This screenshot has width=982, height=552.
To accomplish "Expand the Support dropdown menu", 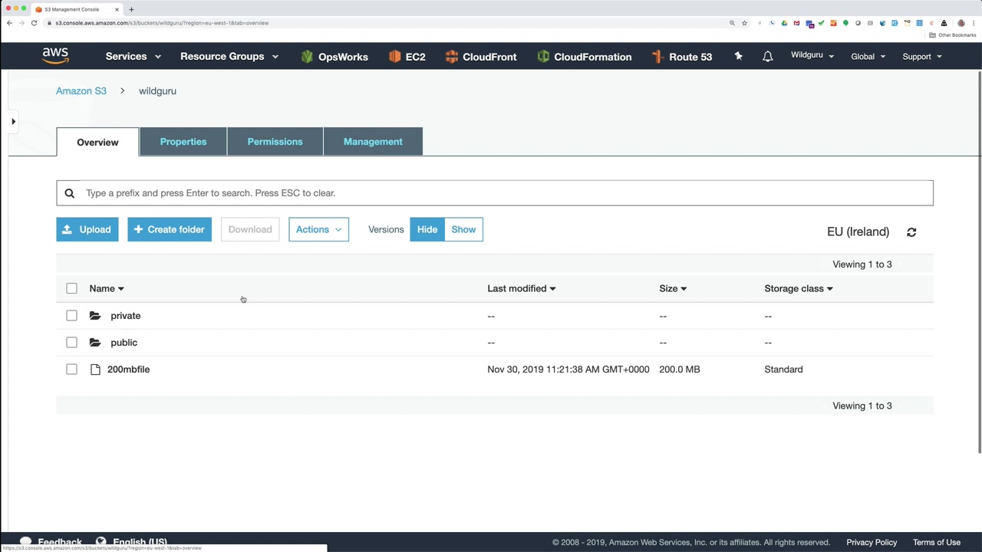I will tap(922, 57).
